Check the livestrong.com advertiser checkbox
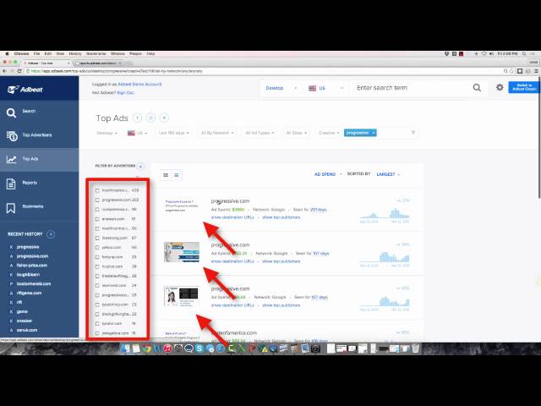541x406 pixels. click(97, 239)
